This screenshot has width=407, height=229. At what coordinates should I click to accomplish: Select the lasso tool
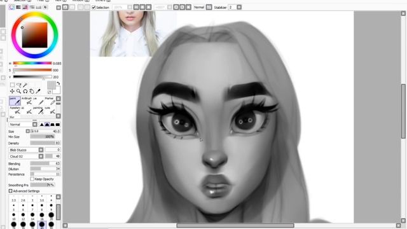(18, 85)
